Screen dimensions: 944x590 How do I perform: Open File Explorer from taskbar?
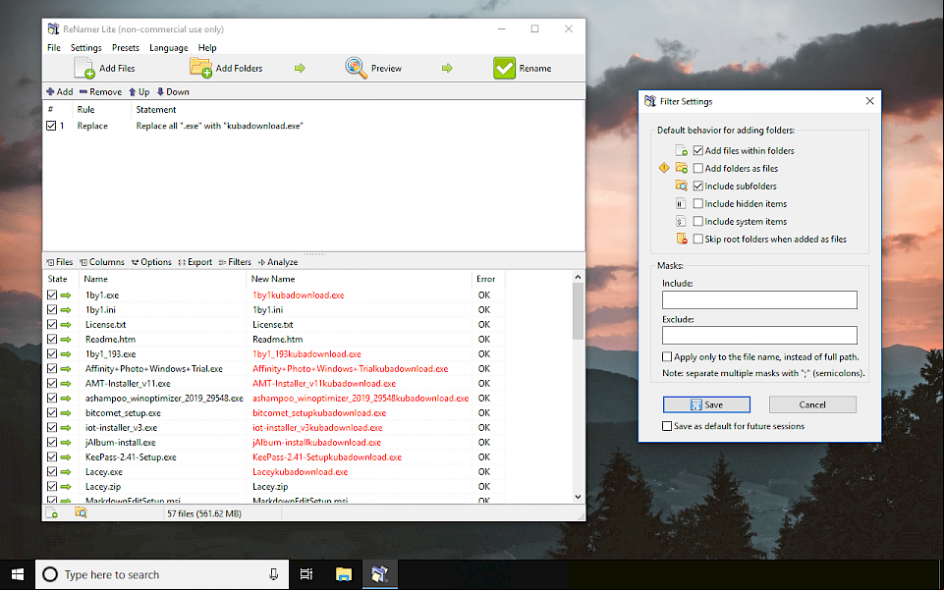click(x=343, y=574)
